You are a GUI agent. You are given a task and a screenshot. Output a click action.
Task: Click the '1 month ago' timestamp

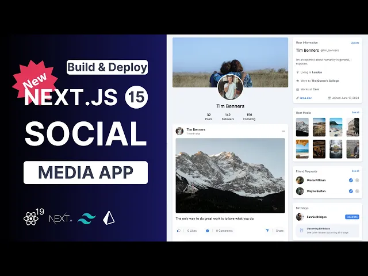(x=193, y=133)
